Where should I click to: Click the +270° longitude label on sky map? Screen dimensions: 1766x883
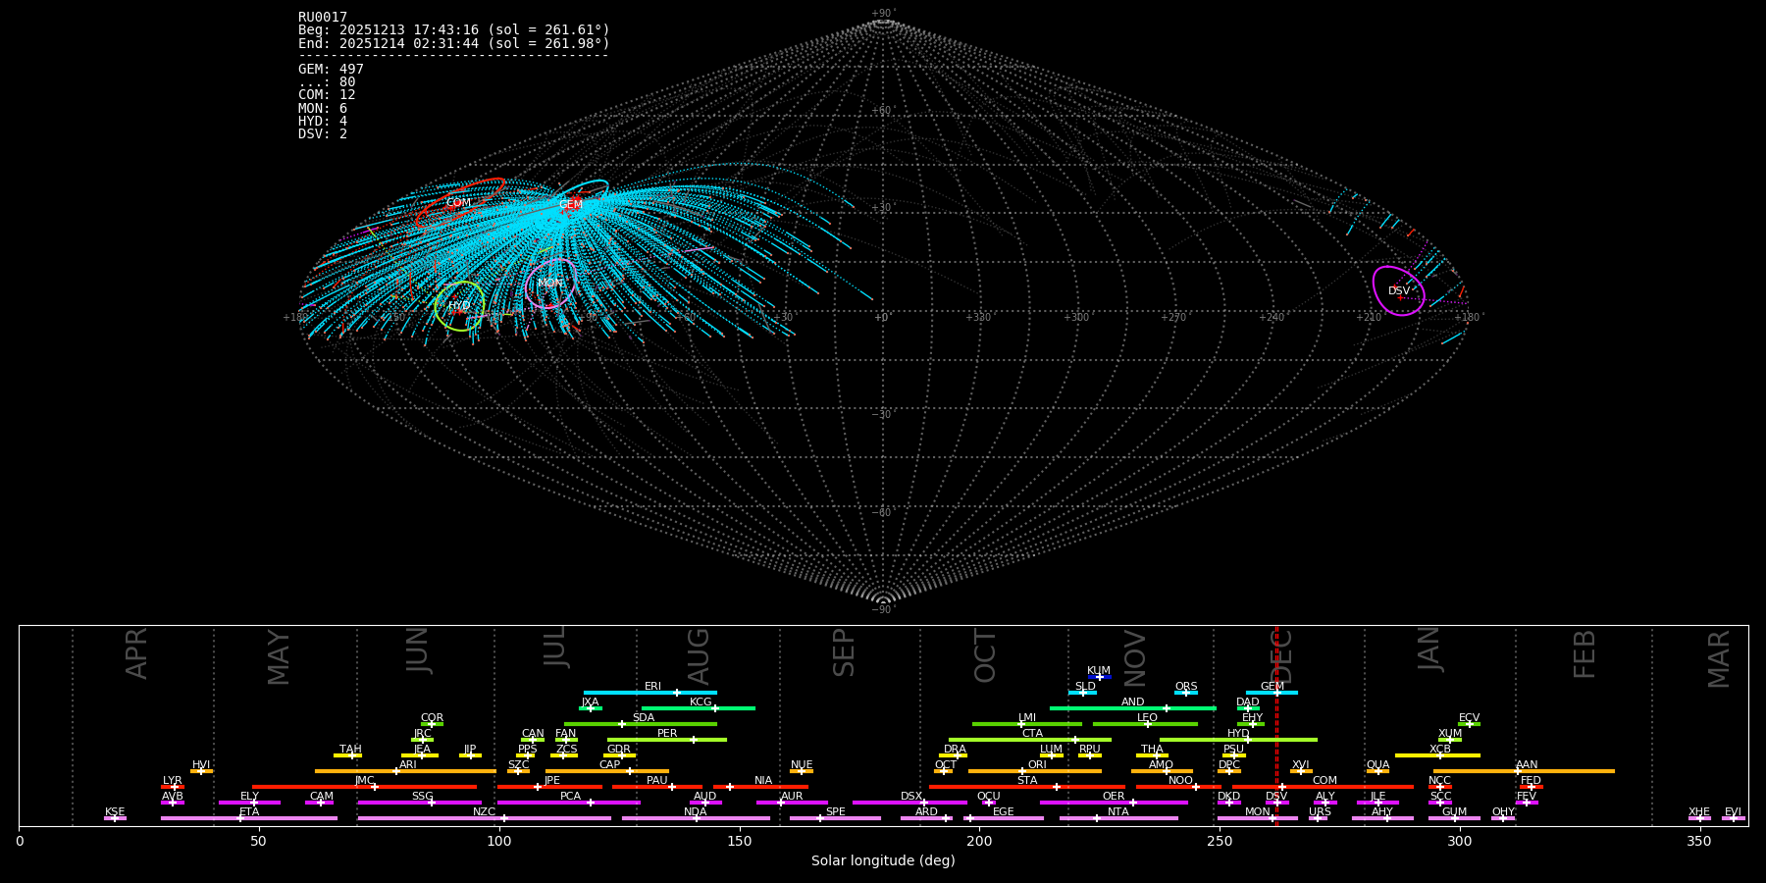click(x=1173, y=317)
